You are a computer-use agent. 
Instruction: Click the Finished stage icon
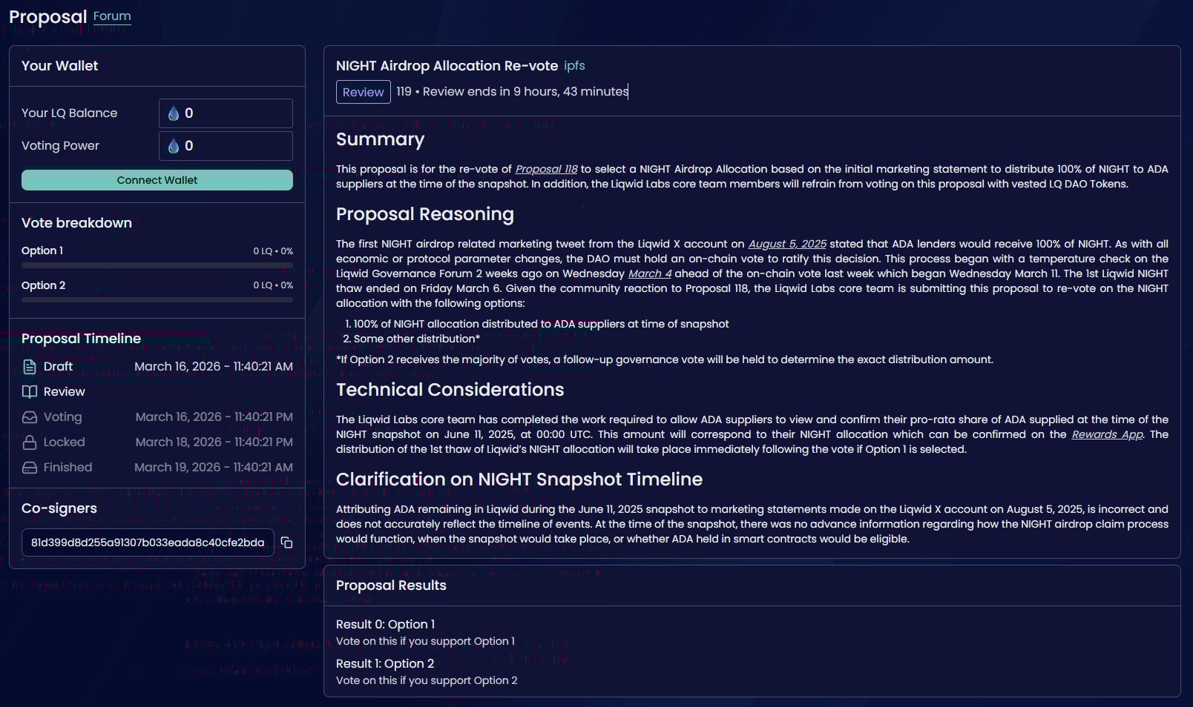point(30,468)
